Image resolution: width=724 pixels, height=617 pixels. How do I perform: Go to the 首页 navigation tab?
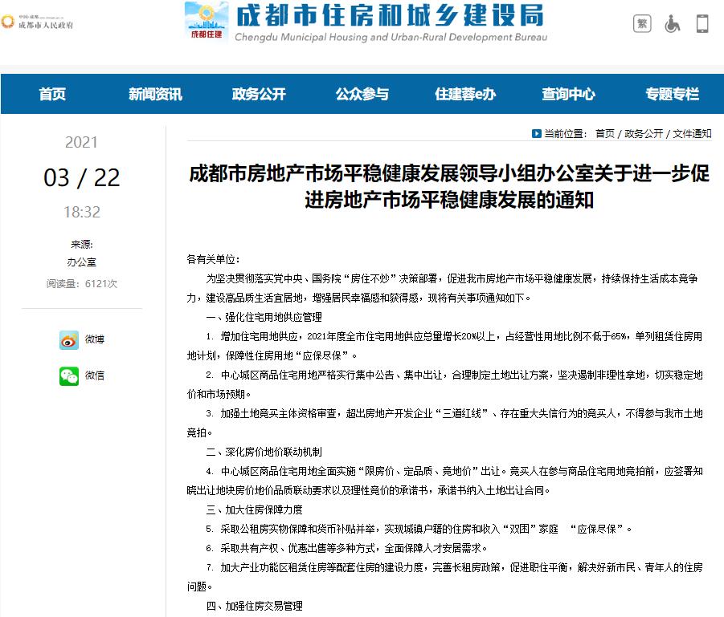tap(52, 94)
